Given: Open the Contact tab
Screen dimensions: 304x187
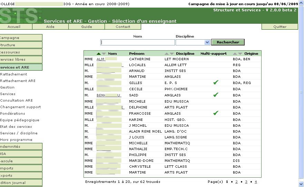Looking at the screenshot, I should tap(123, 27).
